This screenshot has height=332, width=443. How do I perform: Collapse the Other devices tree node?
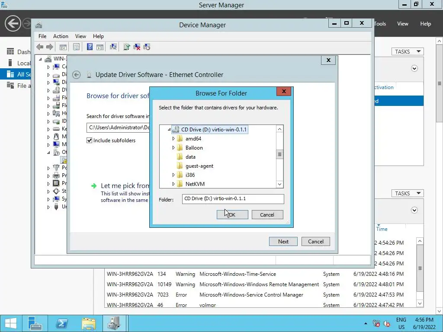[48, 153]
